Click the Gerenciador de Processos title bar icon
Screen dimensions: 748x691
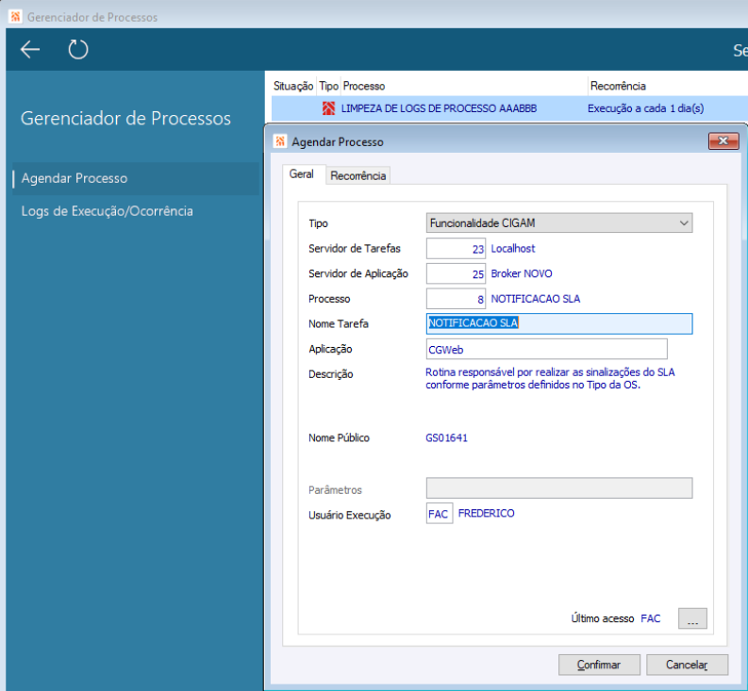[15, 17]
